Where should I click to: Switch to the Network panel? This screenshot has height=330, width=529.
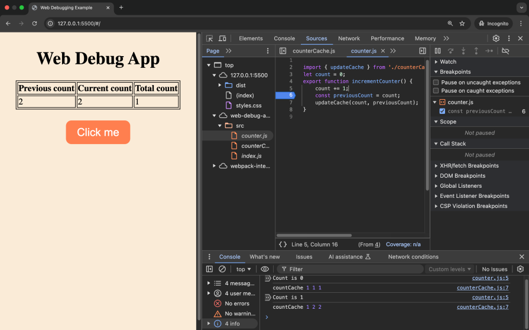[349, 38]
